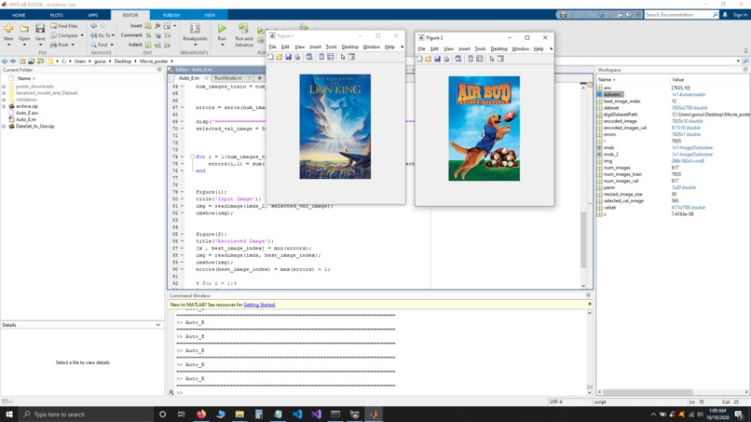Expand the archive.zip tree node
The height and width of the screenshot is (422, 751).
tap(5, 106)
